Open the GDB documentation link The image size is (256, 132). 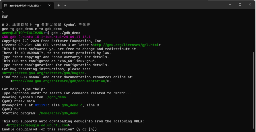click(59, 81)
